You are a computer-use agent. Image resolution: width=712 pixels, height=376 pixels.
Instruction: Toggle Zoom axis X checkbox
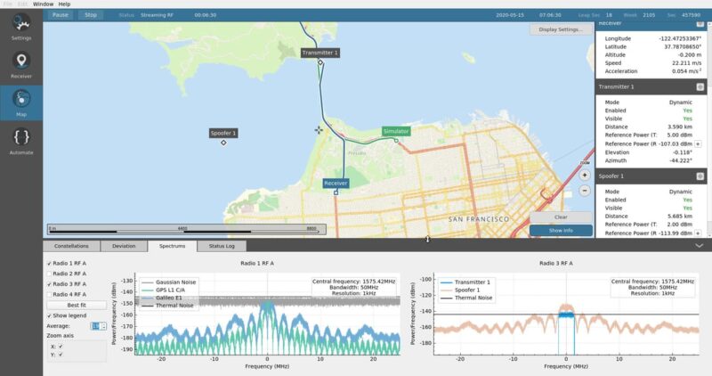pyautogui.click(x=61, y=347)
